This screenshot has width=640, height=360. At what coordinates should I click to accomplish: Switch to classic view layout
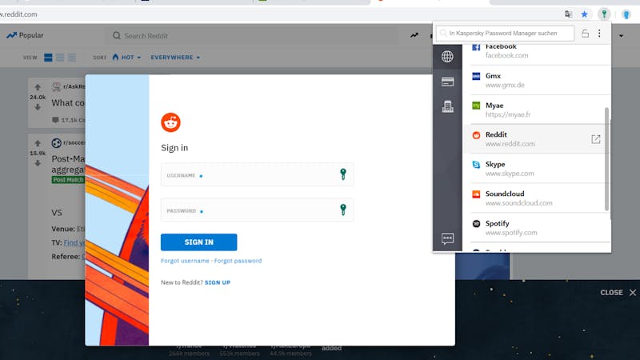tap(60, 58)
